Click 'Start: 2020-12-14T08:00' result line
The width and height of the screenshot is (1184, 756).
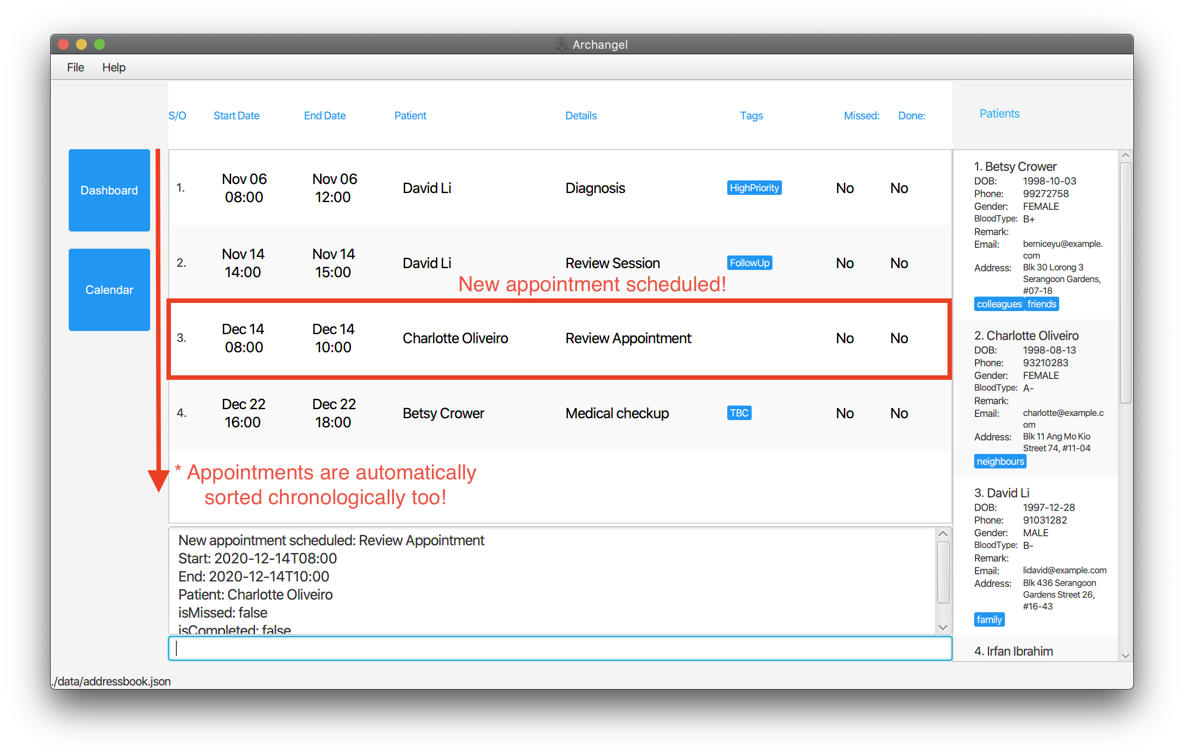[257, 558]
